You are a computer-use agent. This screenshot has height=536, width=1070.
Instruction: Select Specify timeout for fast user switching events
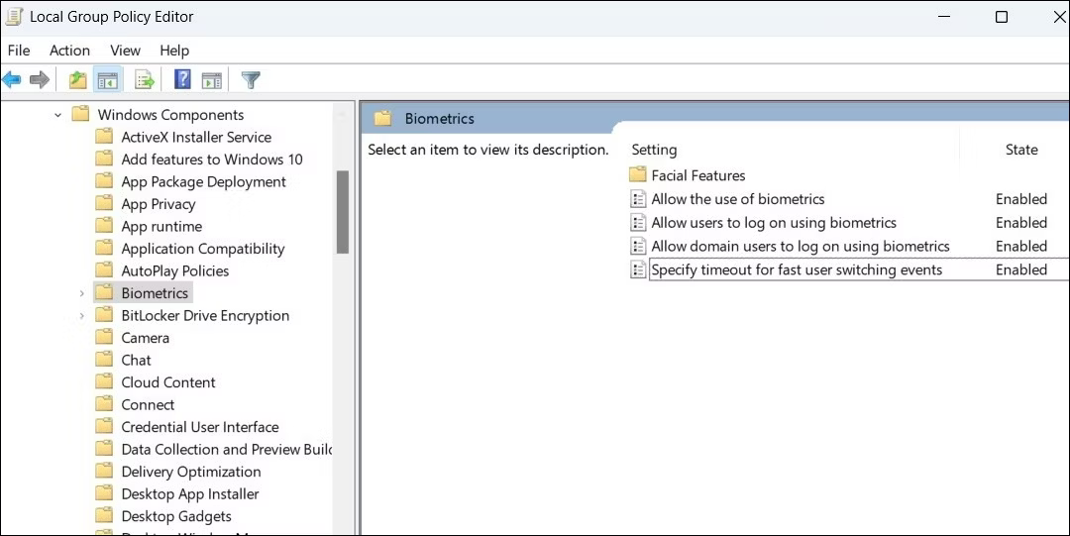pyautogui.click(x=797, y=269)
